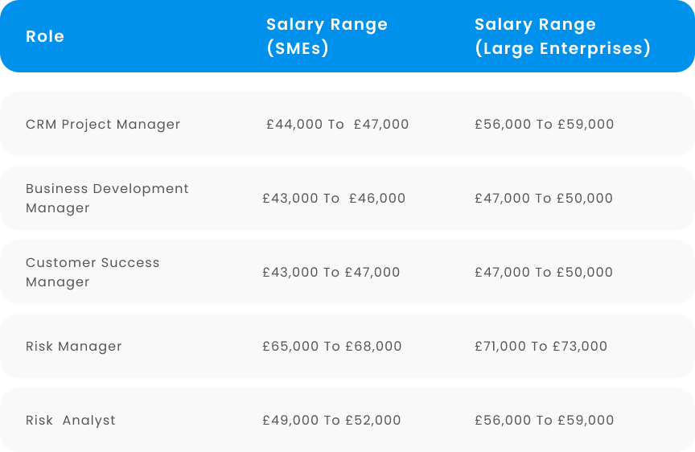Click the £43,000 To £47,000 salary cell
The image size is (695, 452).
[x=331, y=272]
